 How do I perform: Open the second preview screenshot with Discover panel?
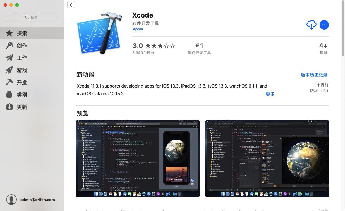click(x=267, y=158)
